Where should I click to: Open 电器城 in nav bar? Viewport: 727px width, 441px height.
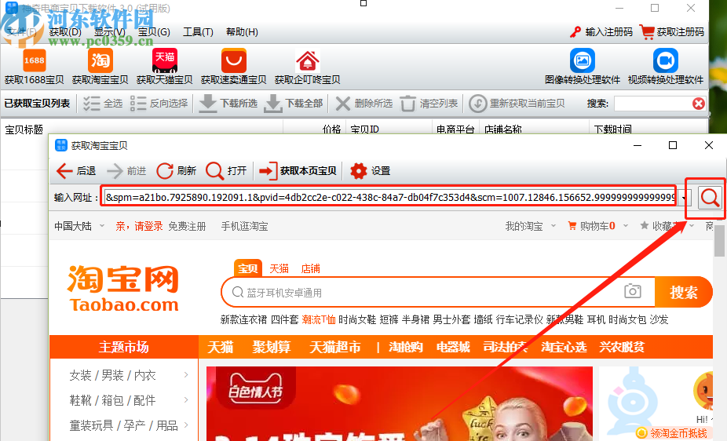(453, 347)
